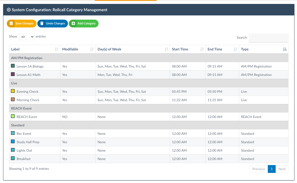297x183 pixels.
Task: Click the AM/PM Registration group row
Action: (149, 58)
